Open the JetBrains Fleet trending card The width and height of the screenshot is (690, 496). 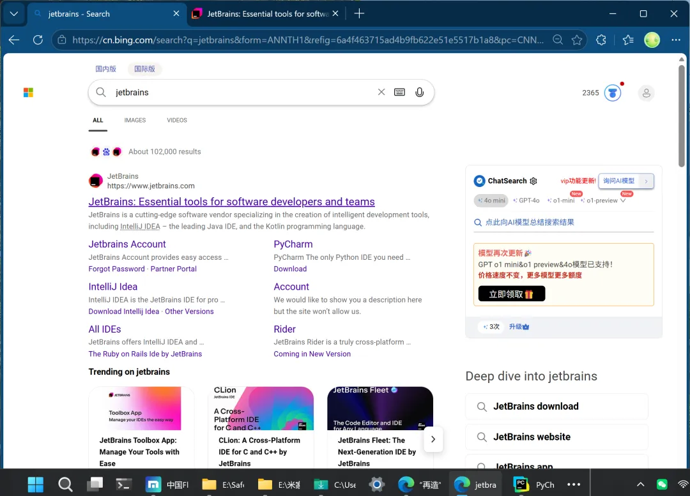(380, 428)
